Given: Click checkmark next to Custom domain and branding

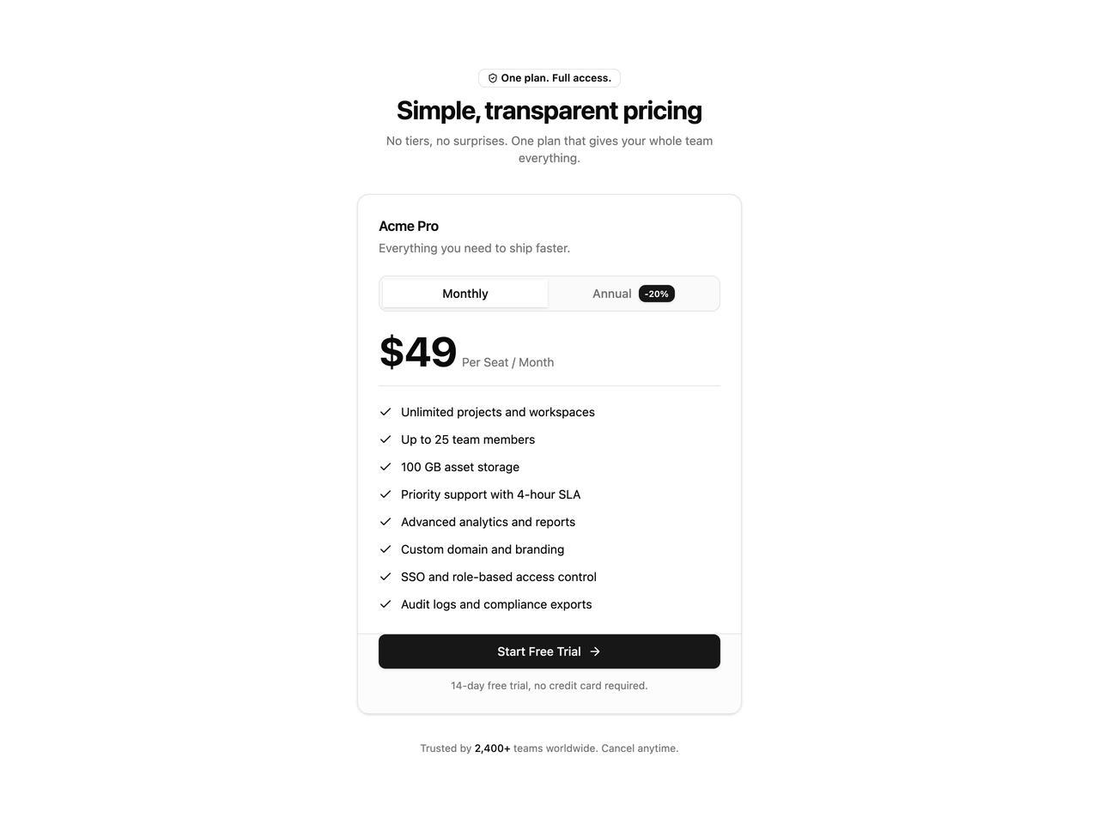Looking at the screenshot, I should 386,549.
